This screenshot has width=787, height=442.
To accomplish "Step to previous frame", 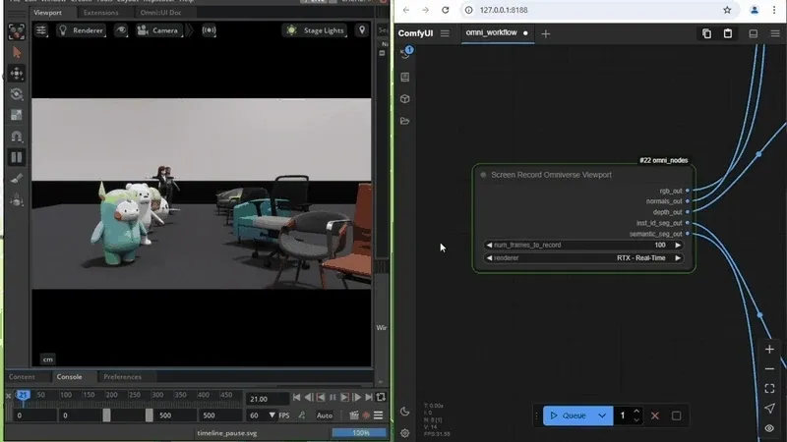I will [x=309, y=398].
